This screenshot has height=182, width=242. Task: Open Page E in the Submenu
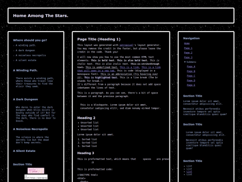pyautogui.click(x=191, y=85)
